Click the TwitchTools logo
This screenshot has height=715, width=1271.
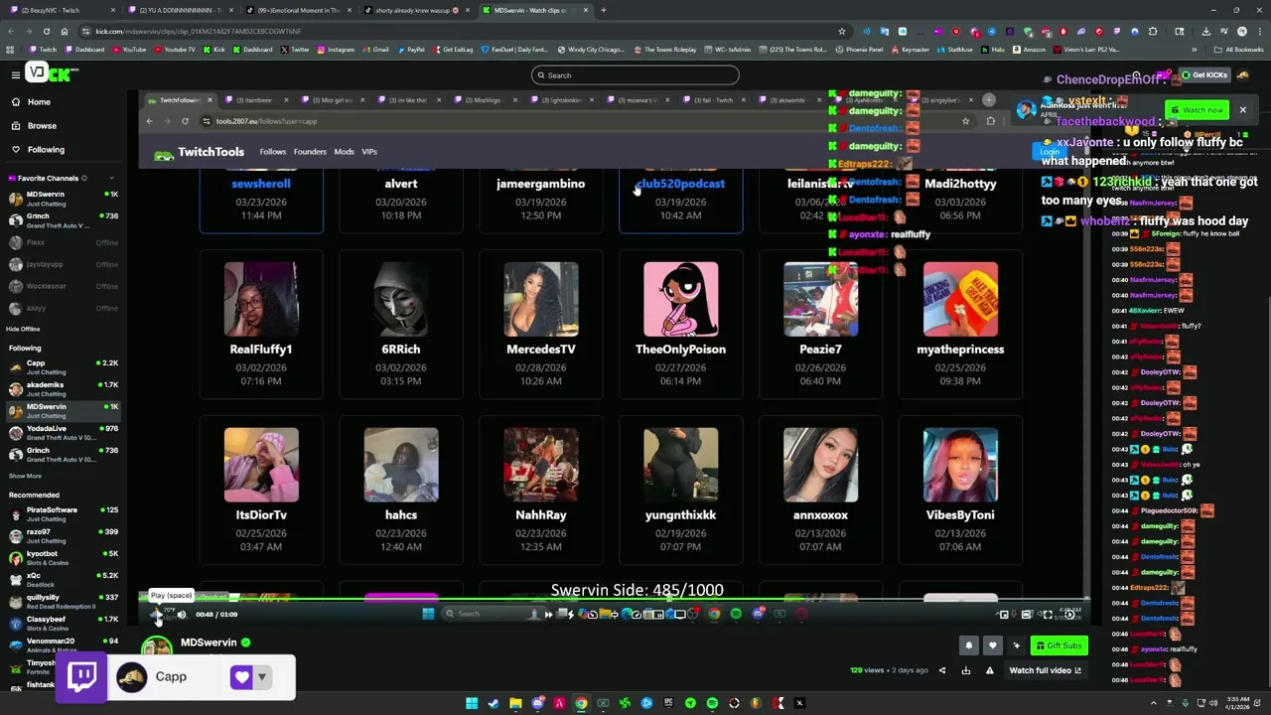pyautogui.click(x=199, y=152)
